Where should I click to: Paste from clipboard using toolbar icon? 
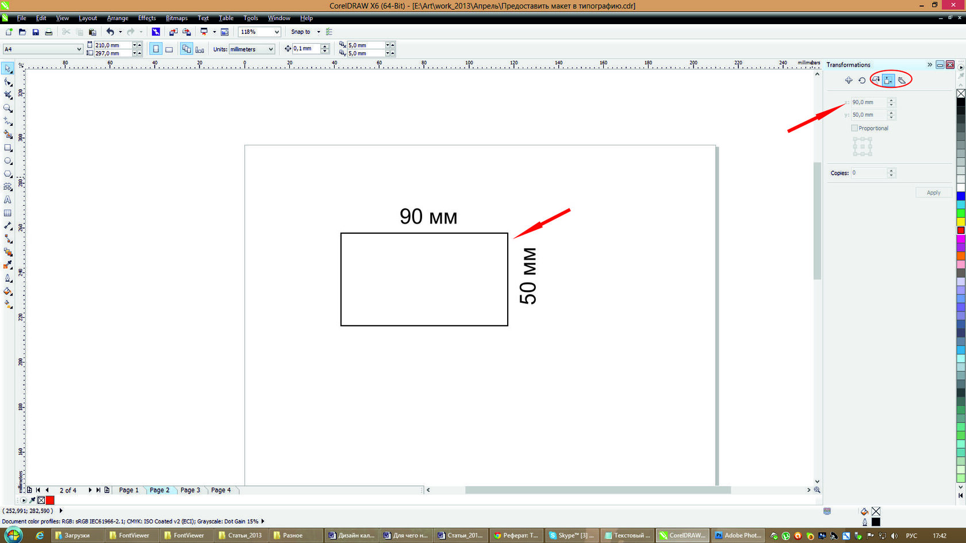pos(93,32)
